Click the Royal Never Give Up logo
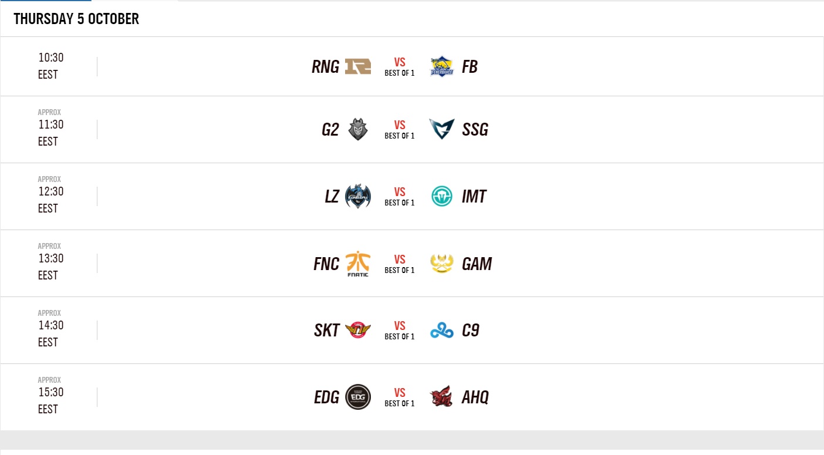 point(357,66)
